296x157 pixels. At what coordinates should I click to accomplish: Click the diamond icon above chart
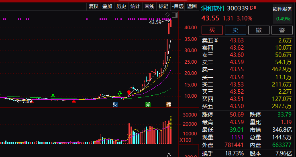pyautogui.click(x=167, y=15)
